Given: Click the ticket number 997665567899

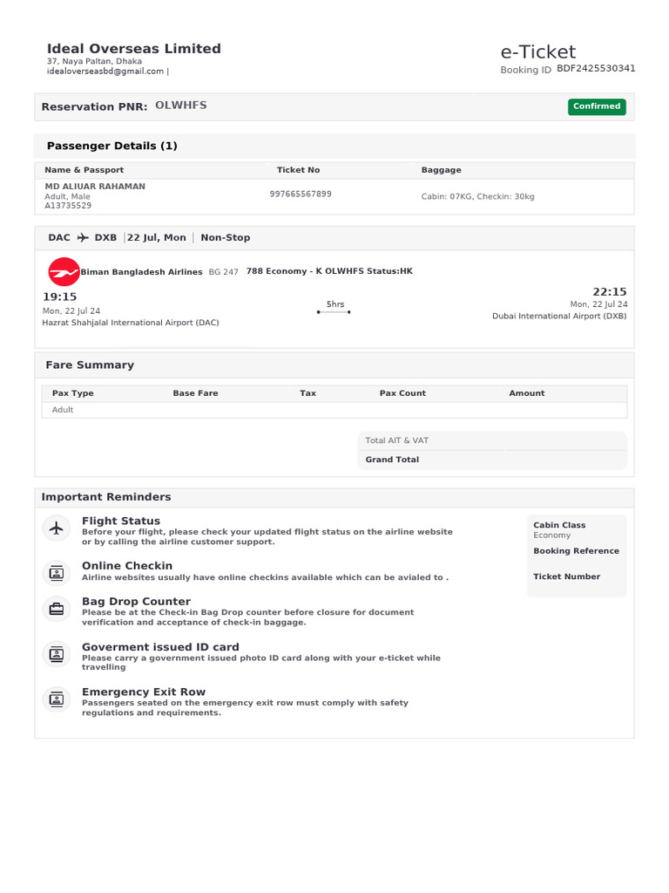Looking at the screenshot, I should pos(301,194).
